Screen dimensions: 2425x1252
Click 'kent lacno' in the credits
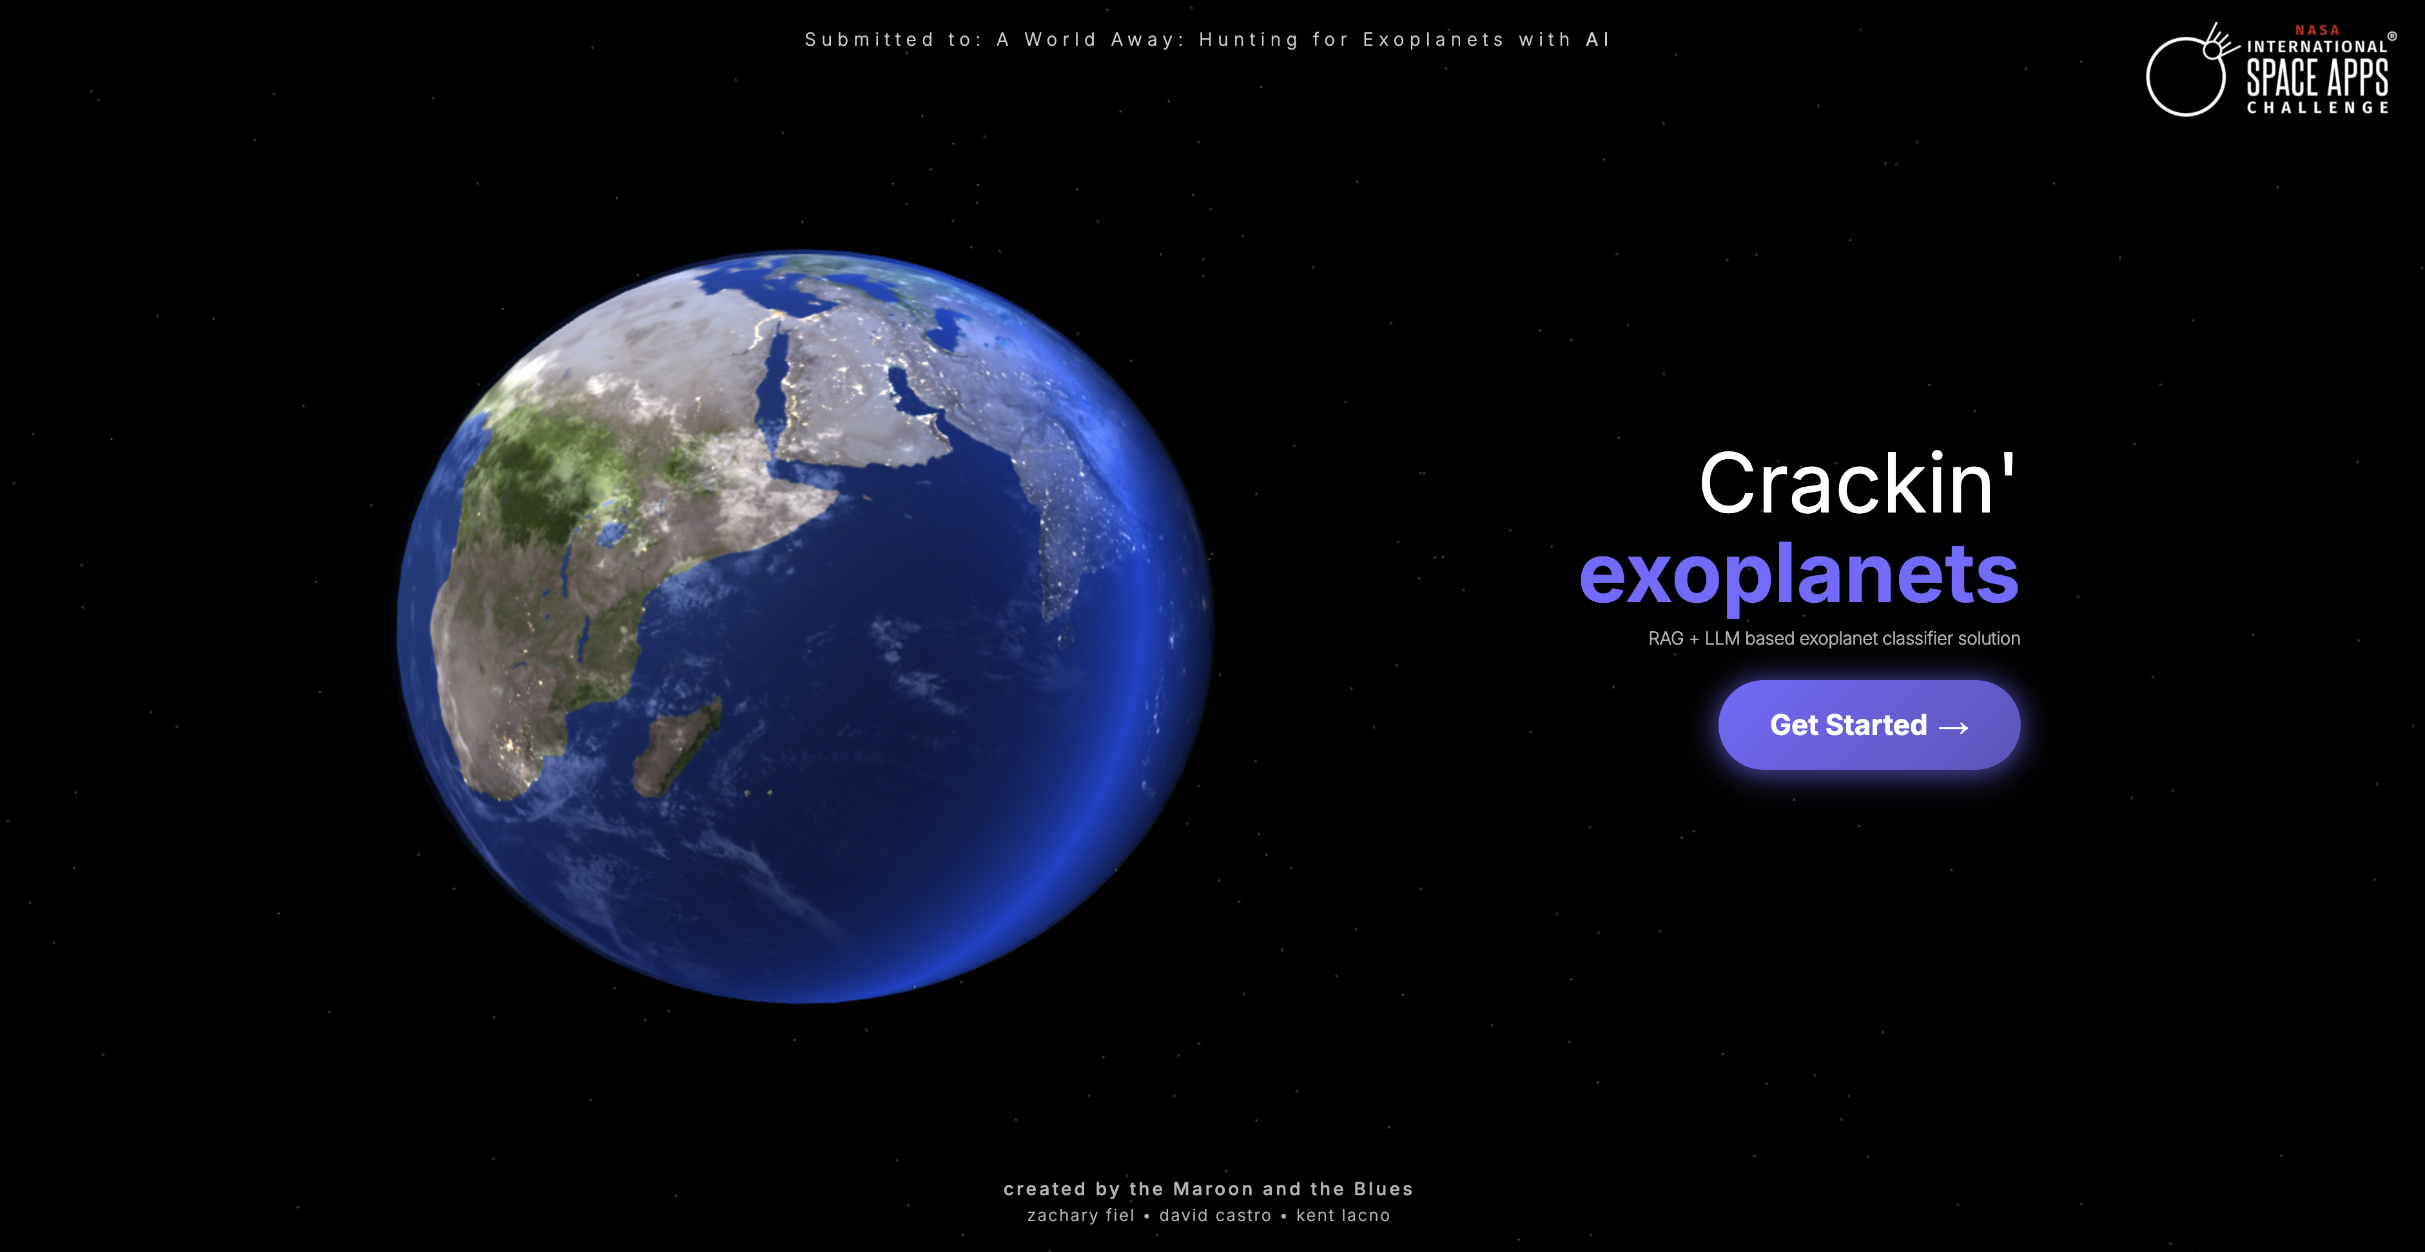click(x=1343, y=1215)
